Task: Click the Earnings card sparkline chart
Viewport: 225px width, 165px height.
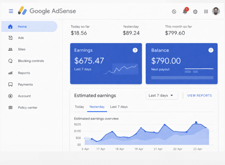Action: (x=121, y=69)
